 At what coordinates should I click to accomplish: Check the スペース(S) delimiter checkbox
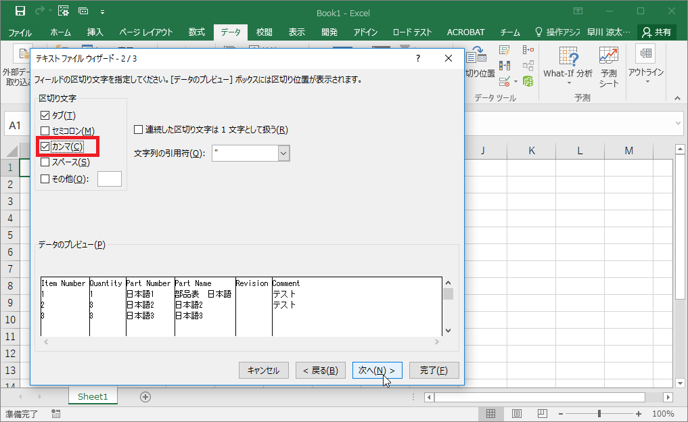coord(45,162)
